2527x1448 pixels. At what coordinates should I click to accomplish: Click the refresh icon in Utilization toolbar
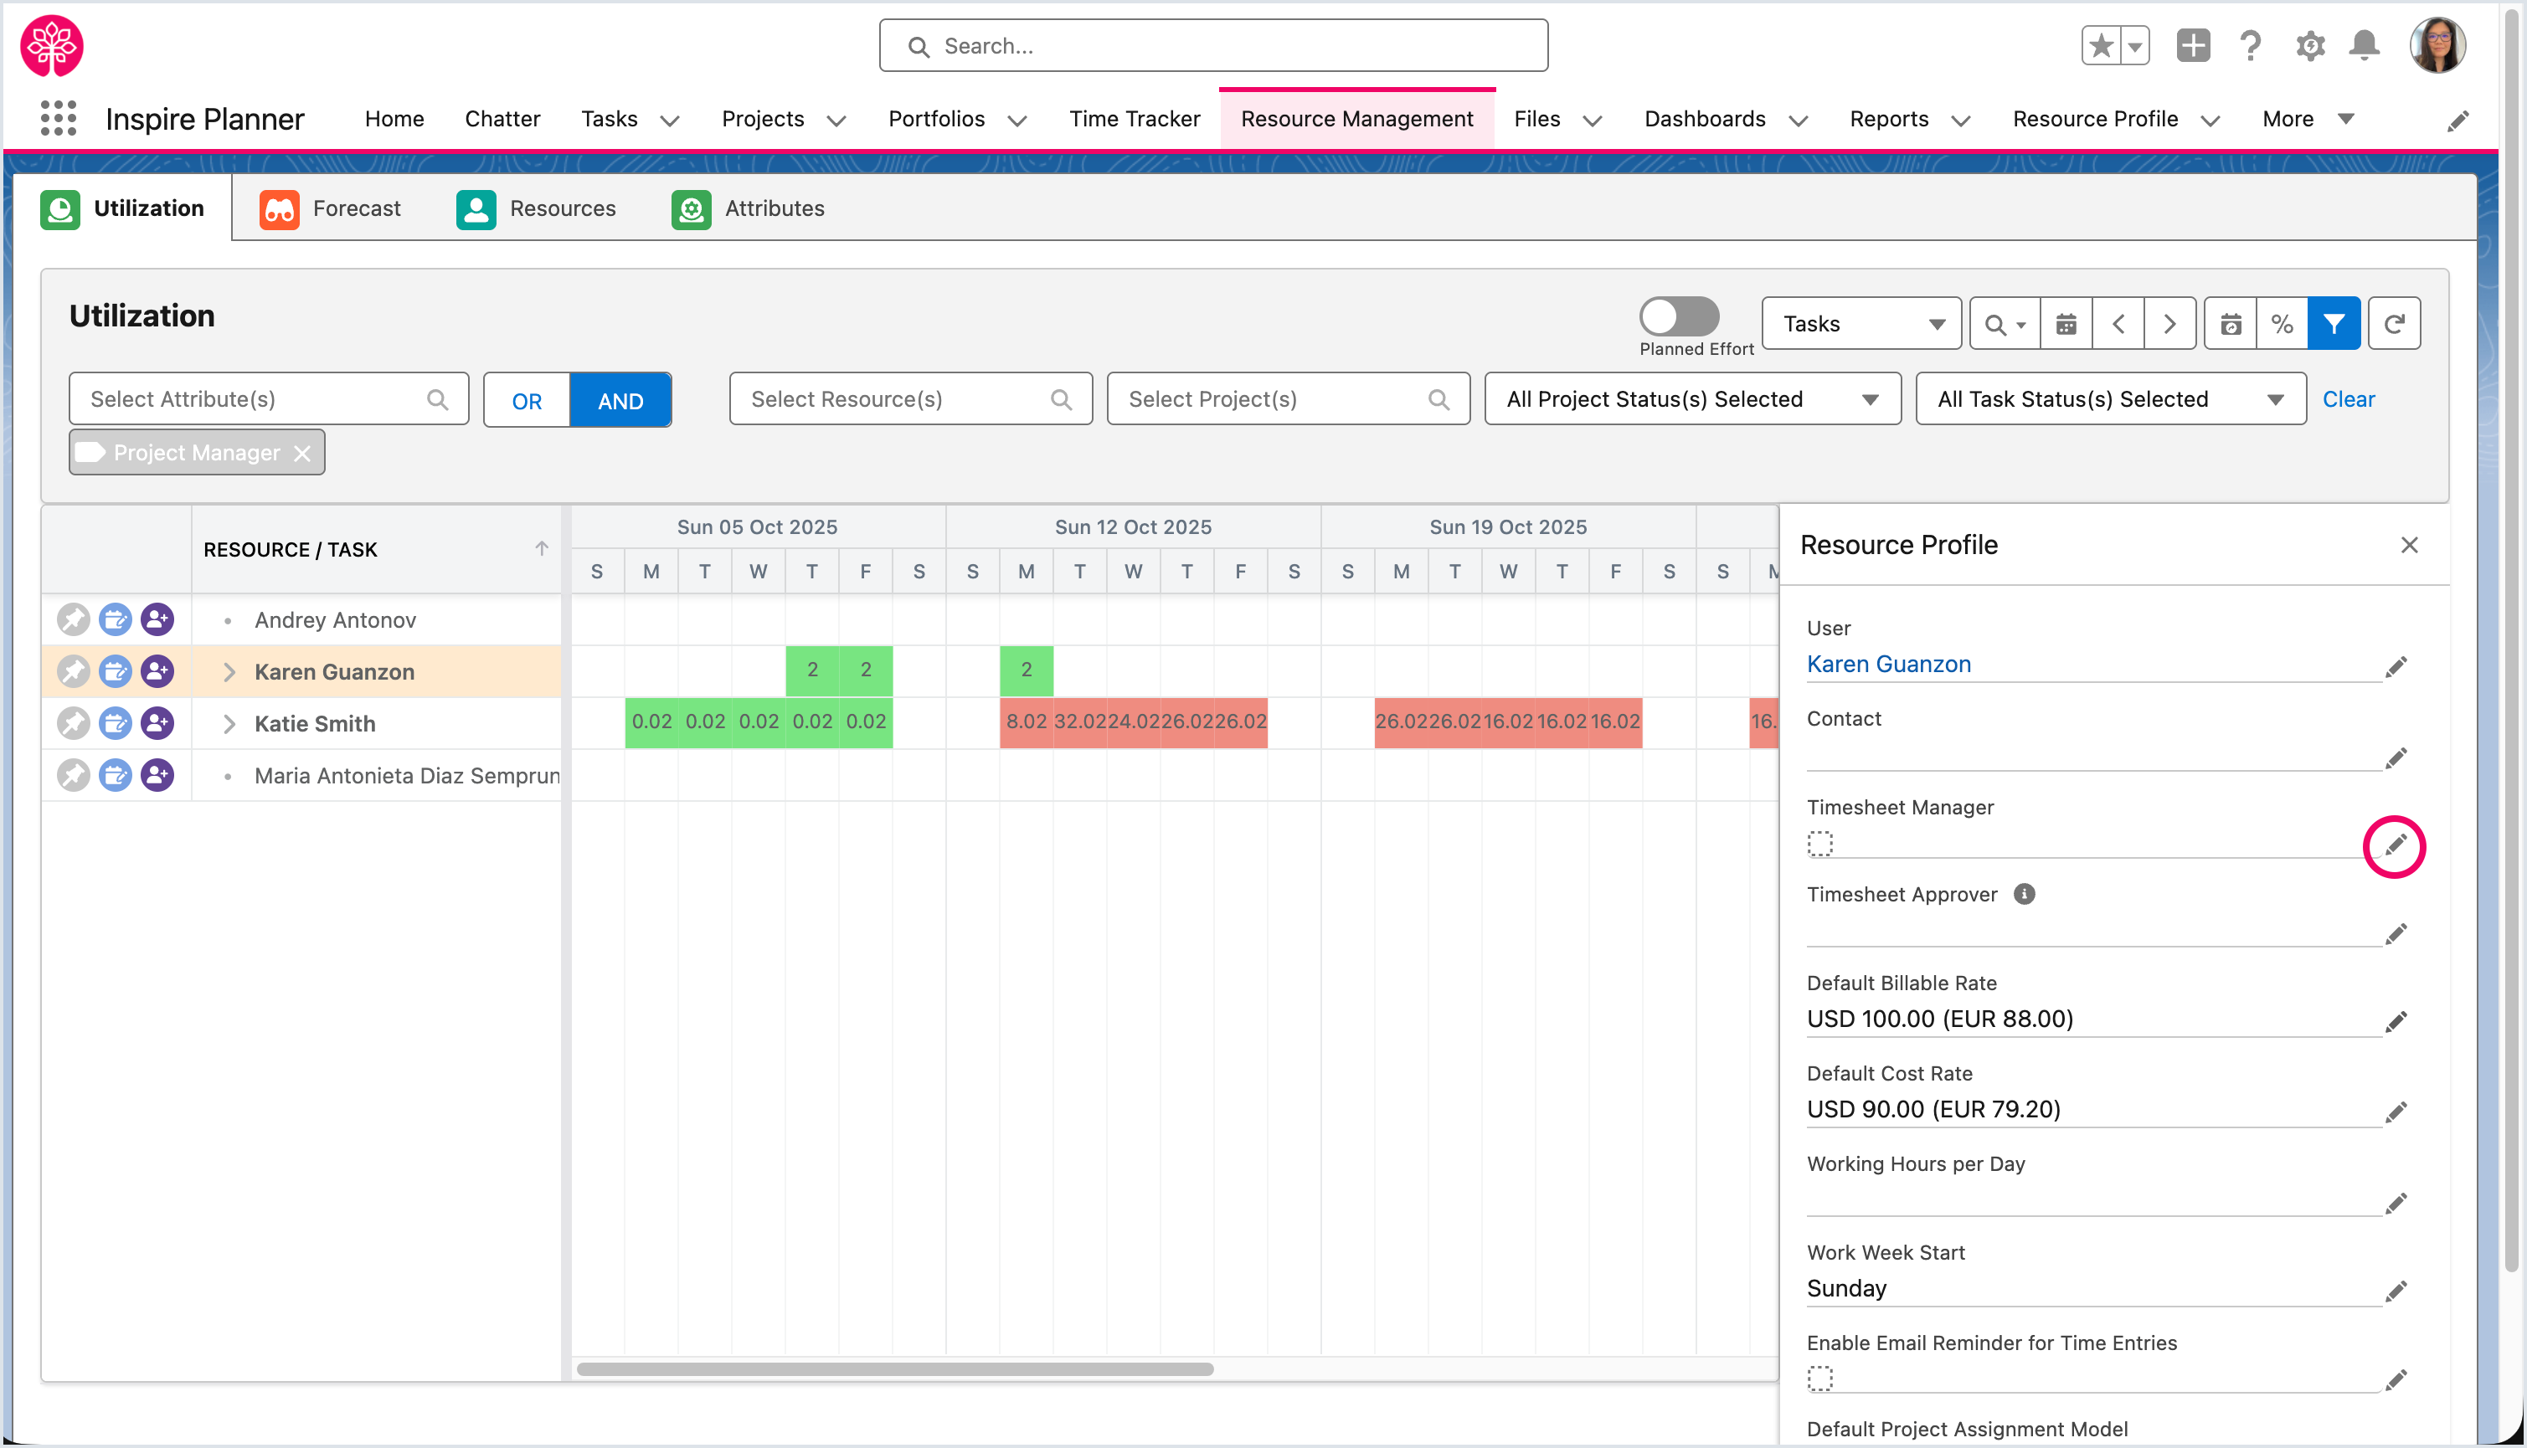click(x=2394, y=323)
